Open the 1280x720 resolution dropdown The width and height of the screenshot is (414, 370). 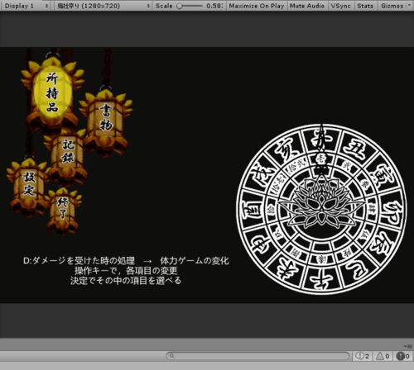point(103,6)
